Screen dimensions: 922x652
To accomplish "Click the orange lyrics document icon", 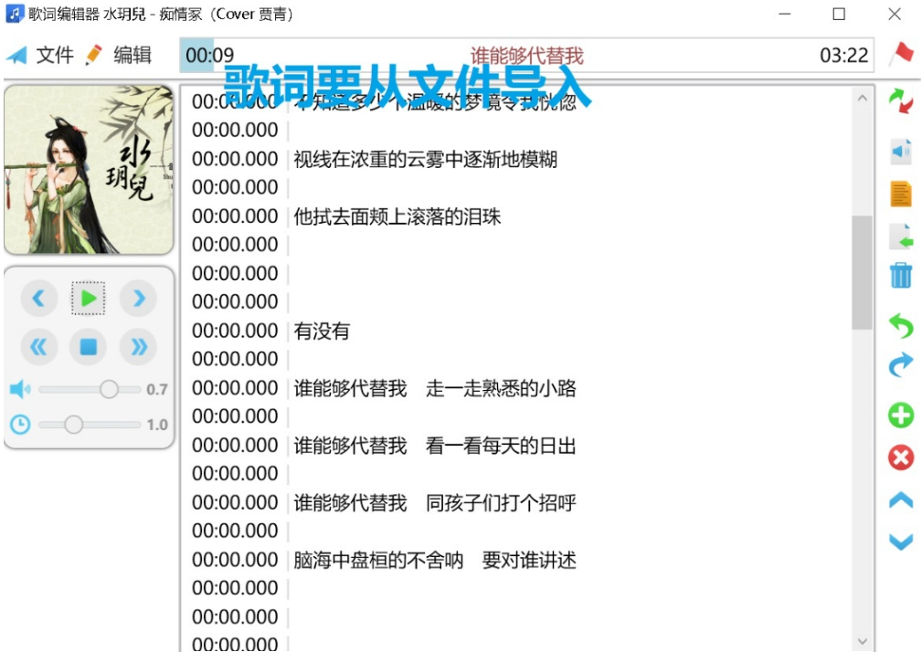I will point(901,195).
